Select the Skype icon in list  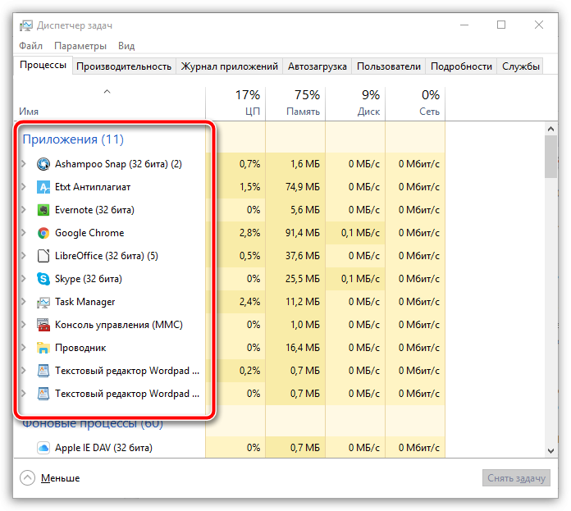pos(43,279)
